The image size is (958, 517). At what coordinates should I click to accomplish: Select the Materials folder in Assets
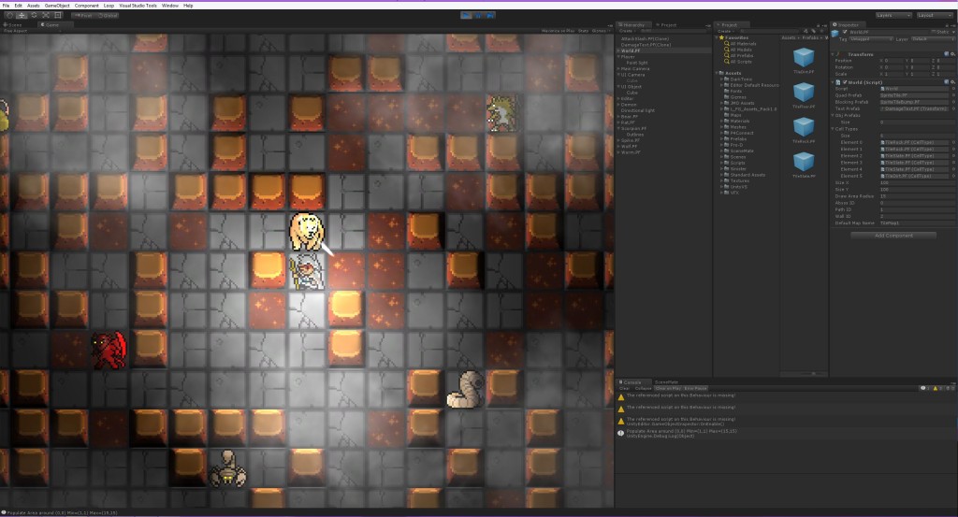(x=737, y=121)
